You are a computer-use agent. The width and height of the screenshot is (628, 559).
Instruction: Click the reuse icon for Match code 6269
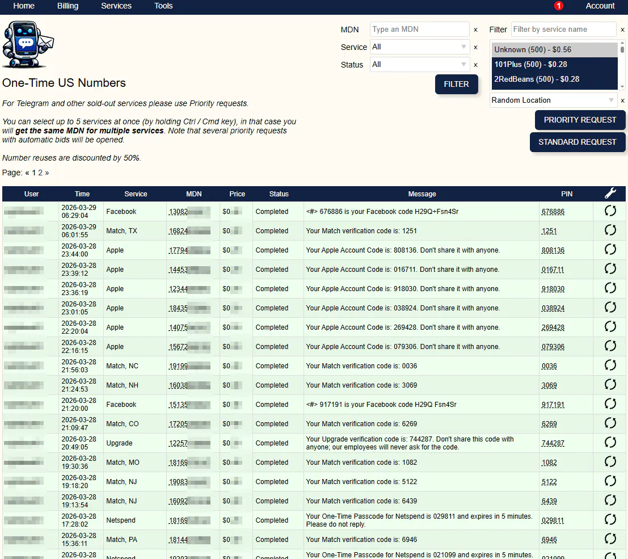tap(610, 423)
